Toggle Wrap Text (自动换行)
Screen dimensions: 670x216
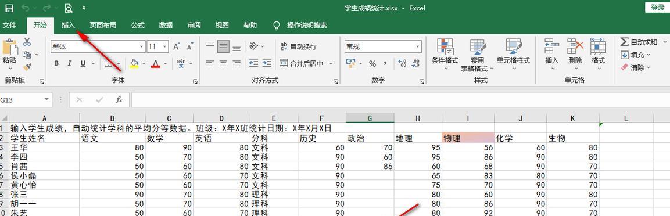click(298, 46)
